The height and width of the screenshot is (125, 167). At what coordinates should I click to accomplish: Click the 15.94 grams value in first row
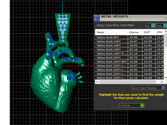click(x=133, y=37)
